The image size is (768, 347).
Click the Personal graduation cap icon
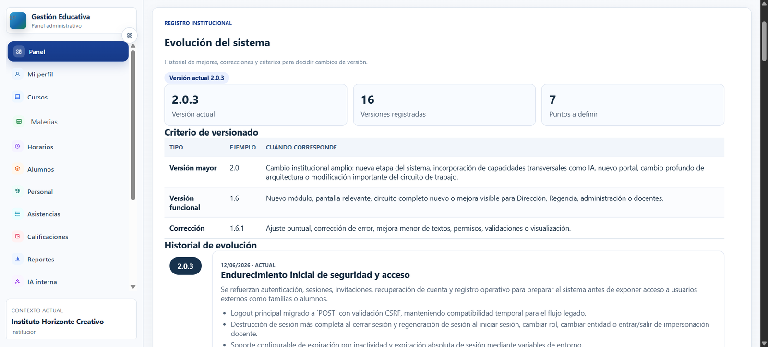pos(18,191)
